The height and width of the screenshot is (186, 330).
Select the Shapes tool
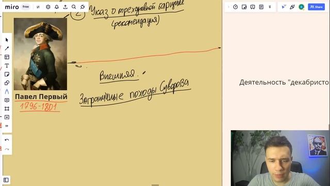click(7, 83)
